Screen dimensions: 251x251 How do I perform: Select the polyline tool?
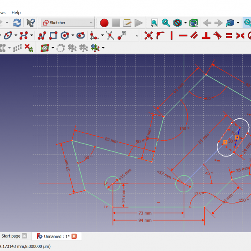coord(41,36)
